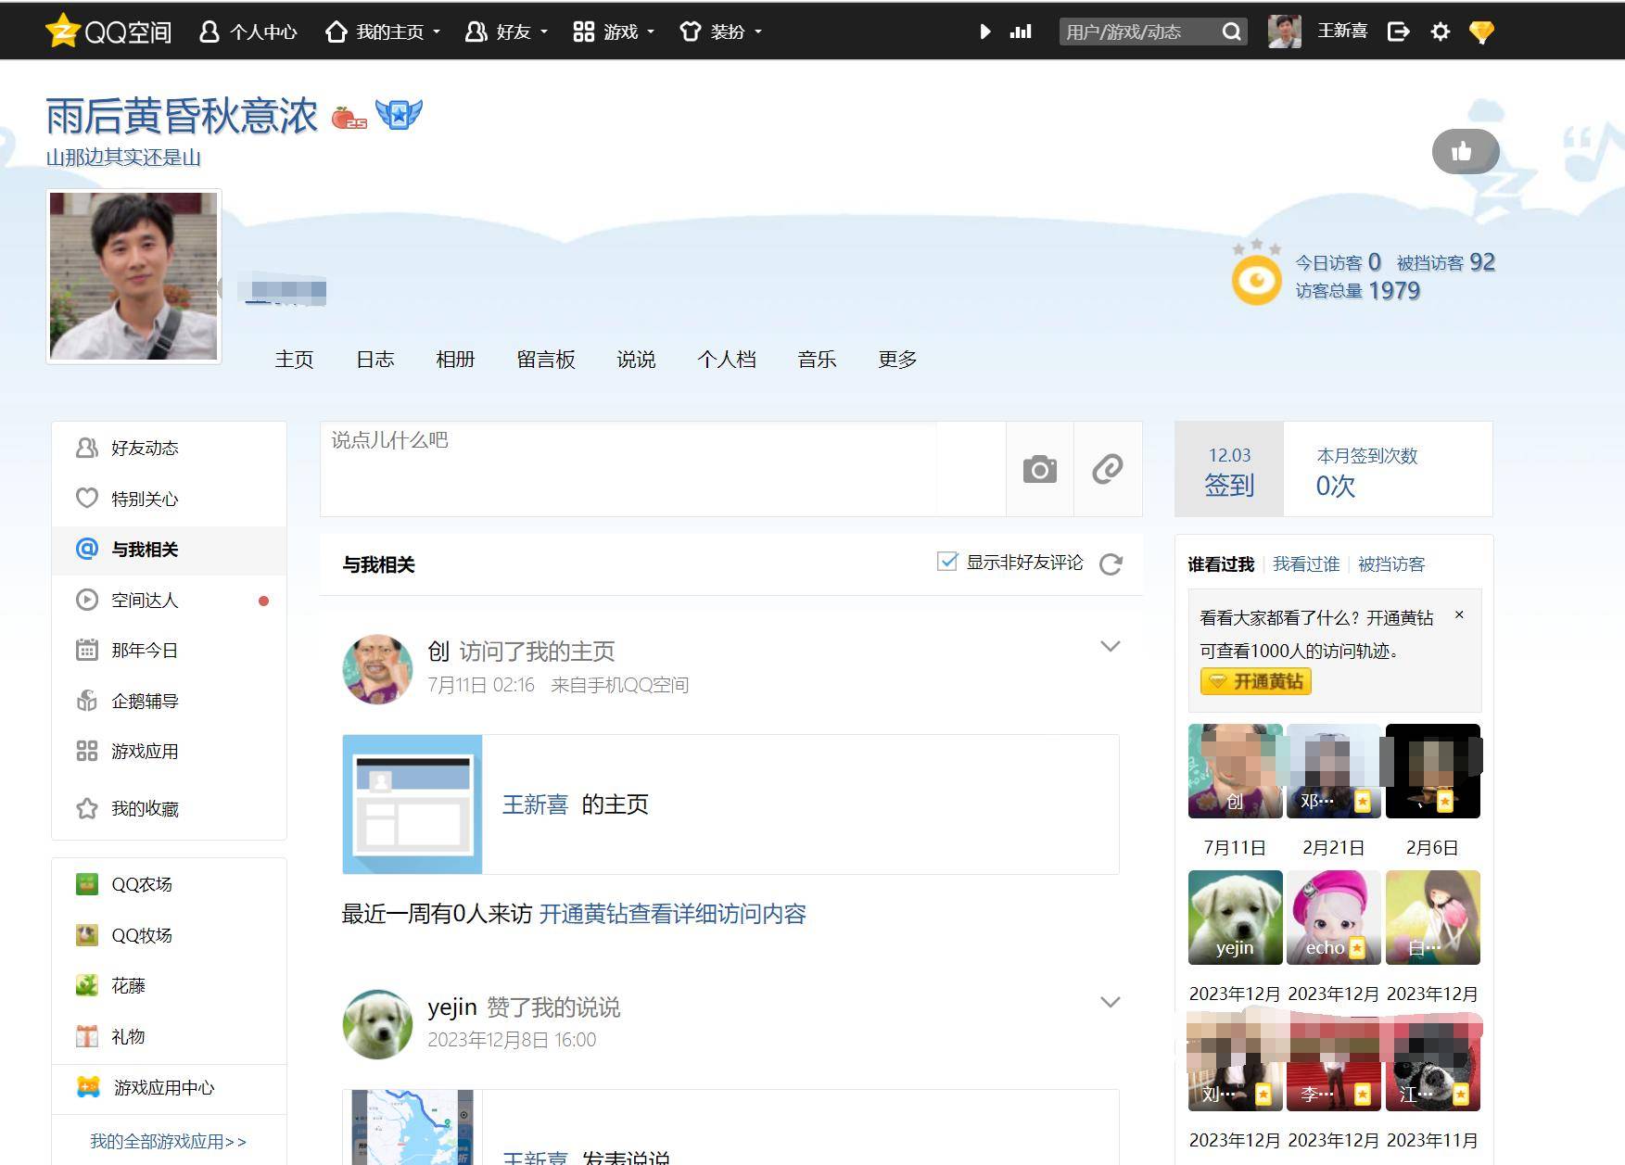Toggle 显示非好友评论 checkbox
Screen dimensions: 1625x1165
tap(946, 562)
